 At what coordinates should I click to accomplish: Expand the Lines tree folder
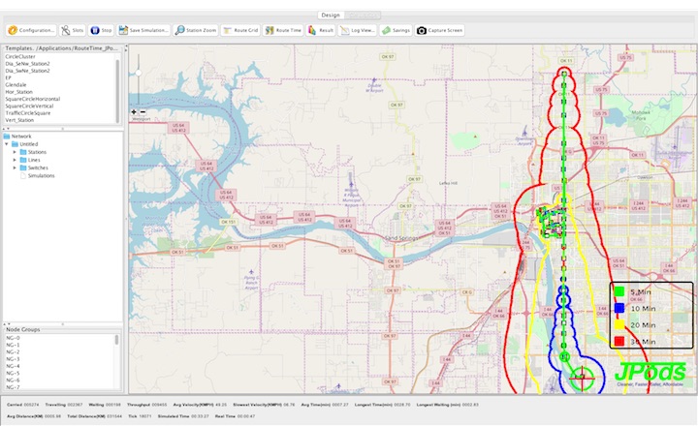15,160
